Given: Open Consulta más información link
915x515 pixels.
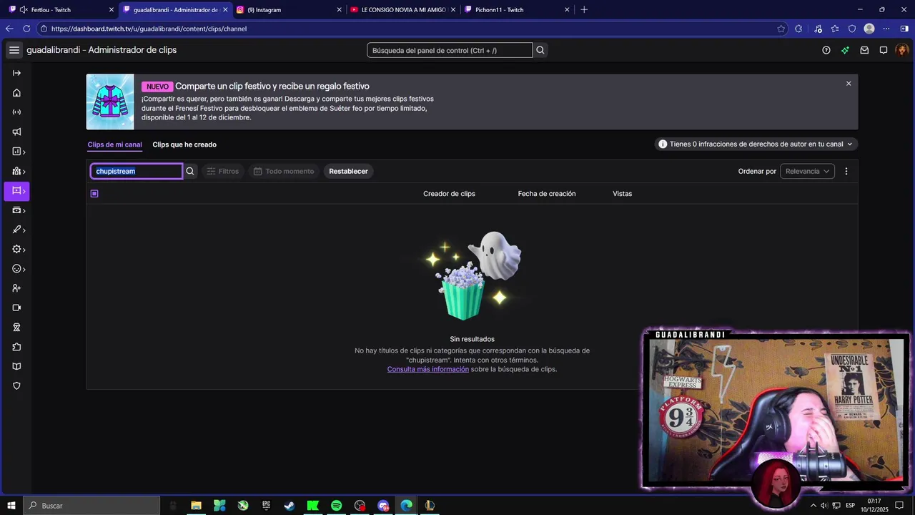Looking at the screenshot, I should (428, 369).
